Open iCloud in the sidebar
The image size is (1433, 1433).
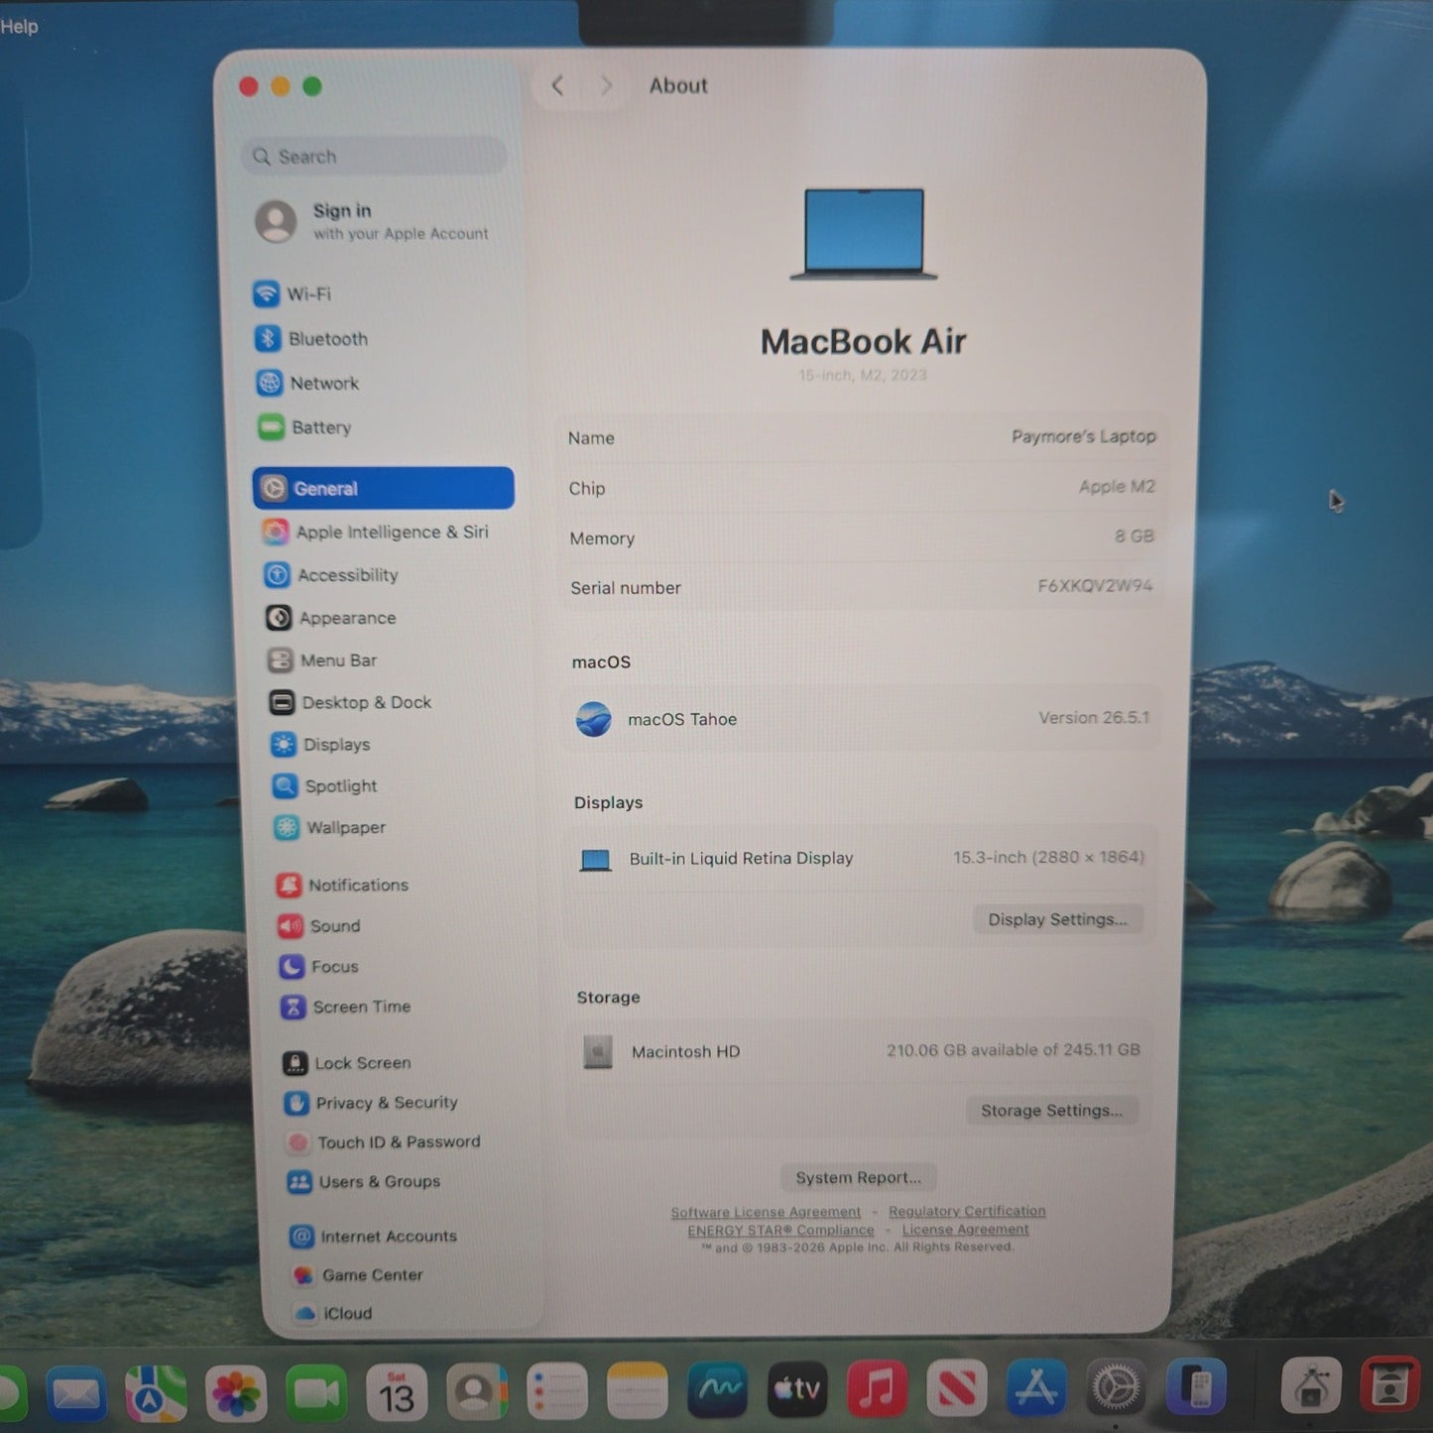(333, 1313)
